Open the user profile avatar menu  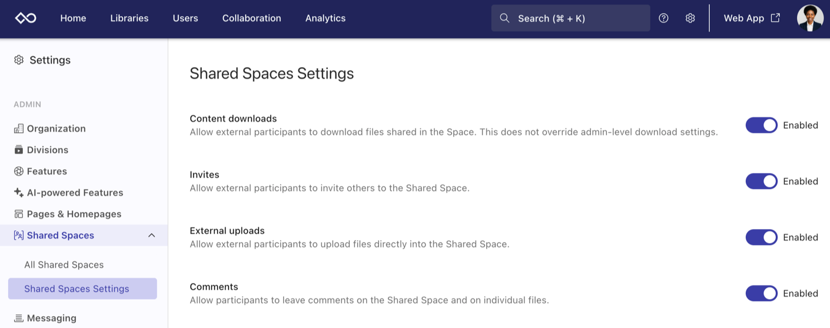point(810,18)
